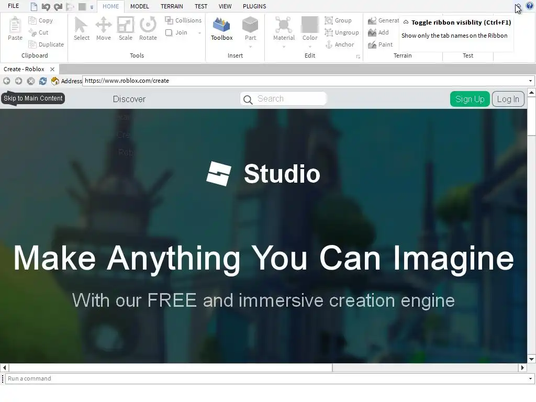Open the Edit group dialog launcher

point(358,57)
